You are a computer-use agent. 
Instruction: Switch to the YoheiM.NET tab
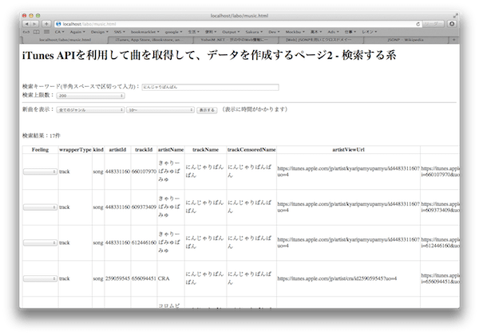(x=236, y=40)
